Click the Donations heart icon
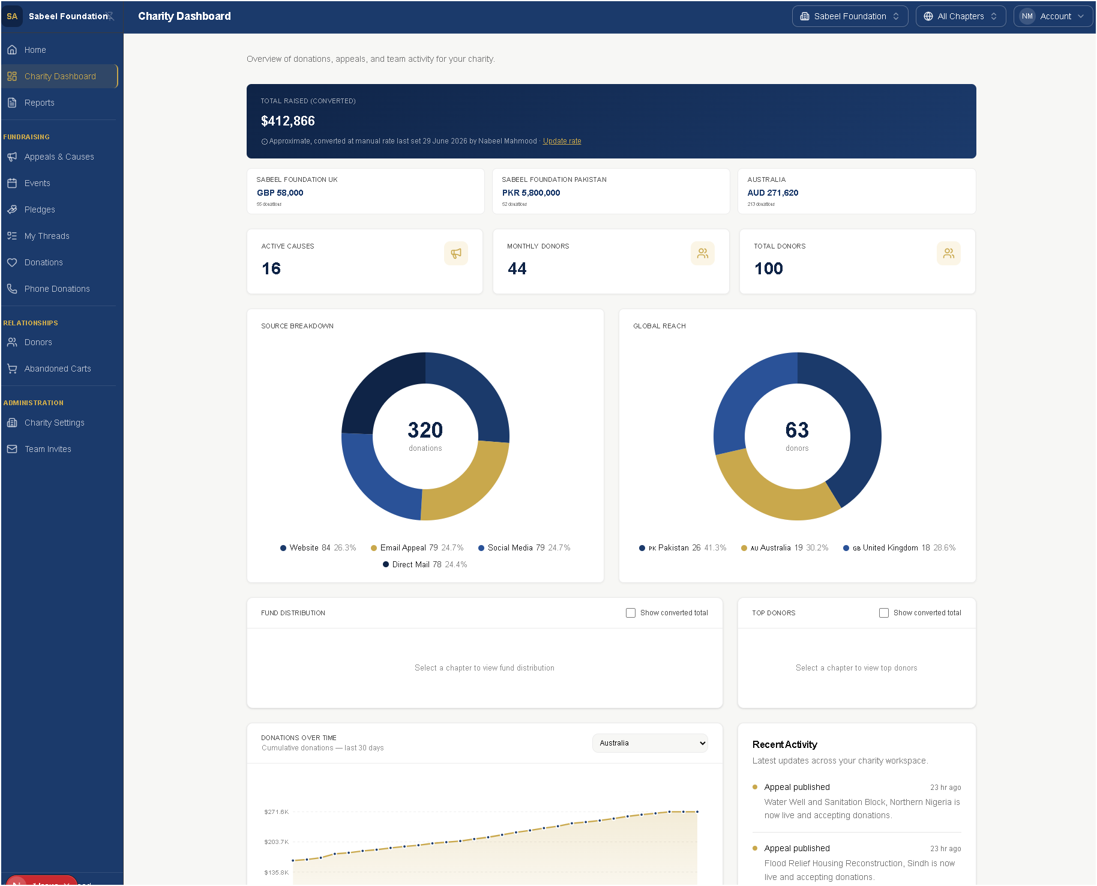This screenshot has width=1097, height=886. [12, 262]
